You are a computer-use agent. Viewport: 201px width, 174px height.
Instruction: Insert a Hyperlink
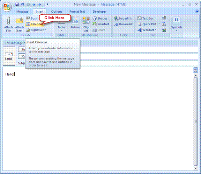point(123,19)
